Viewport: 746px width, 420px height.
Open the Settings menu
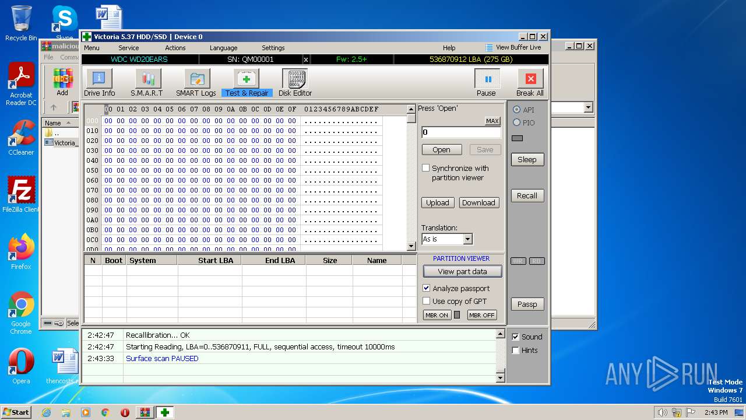pos(273,48)
